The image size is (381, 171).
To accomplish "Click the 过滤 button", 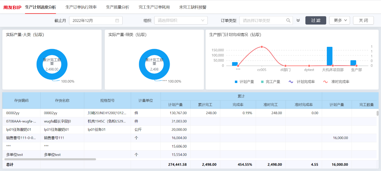I will (316, 20).
